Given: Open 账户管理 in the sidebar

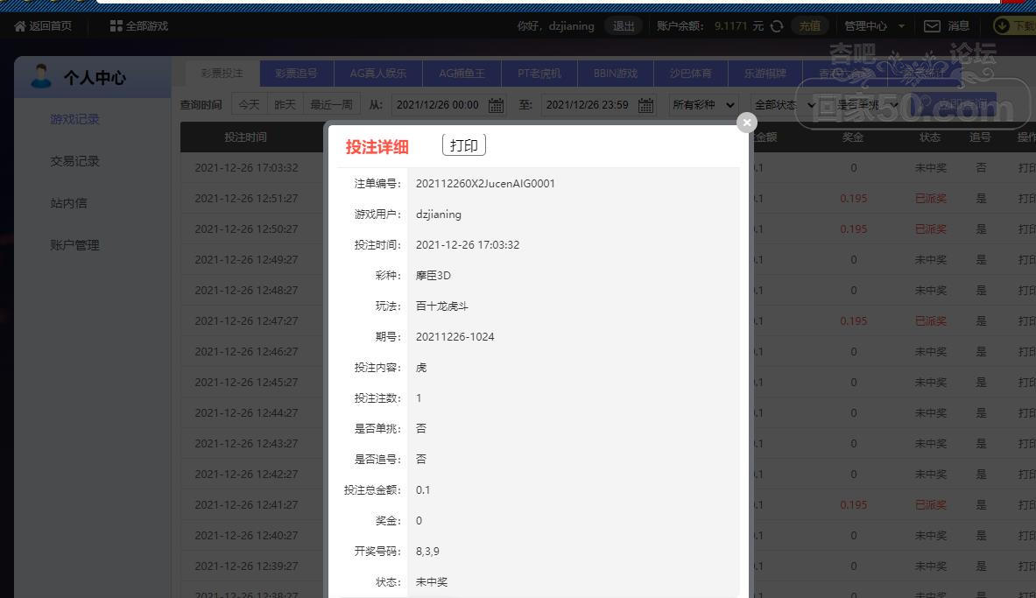Looking at the screenshot, I should 74,245.
